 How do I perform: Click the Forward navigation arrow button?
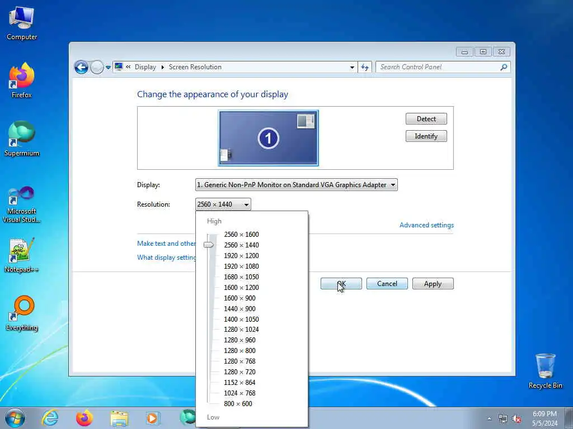click(x=97, y=67)
